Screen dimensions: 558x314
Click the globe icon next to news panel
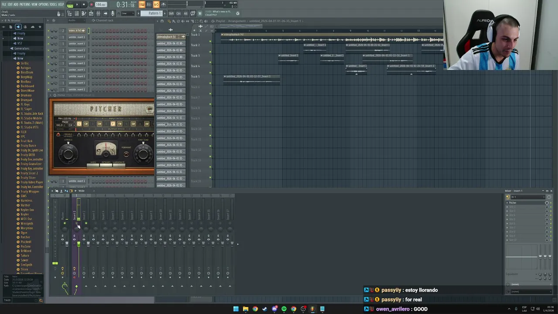click(238, 14)
